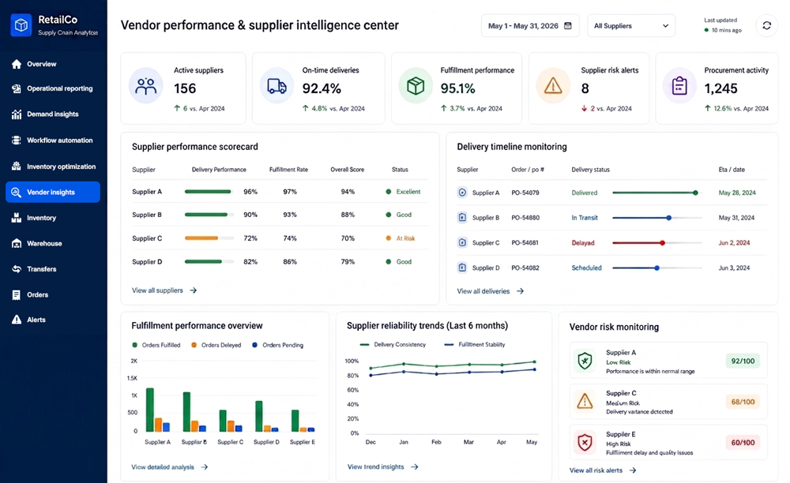Click the calendar icon in date range

point(568,26)
